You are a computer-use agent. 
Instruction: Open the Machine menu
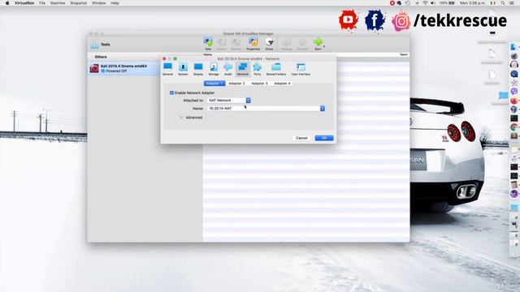click(x=58, y=3)
